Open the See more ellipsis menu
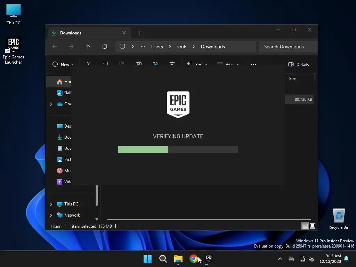The width and height of the screenshot is (356, 267). (253, 64)
